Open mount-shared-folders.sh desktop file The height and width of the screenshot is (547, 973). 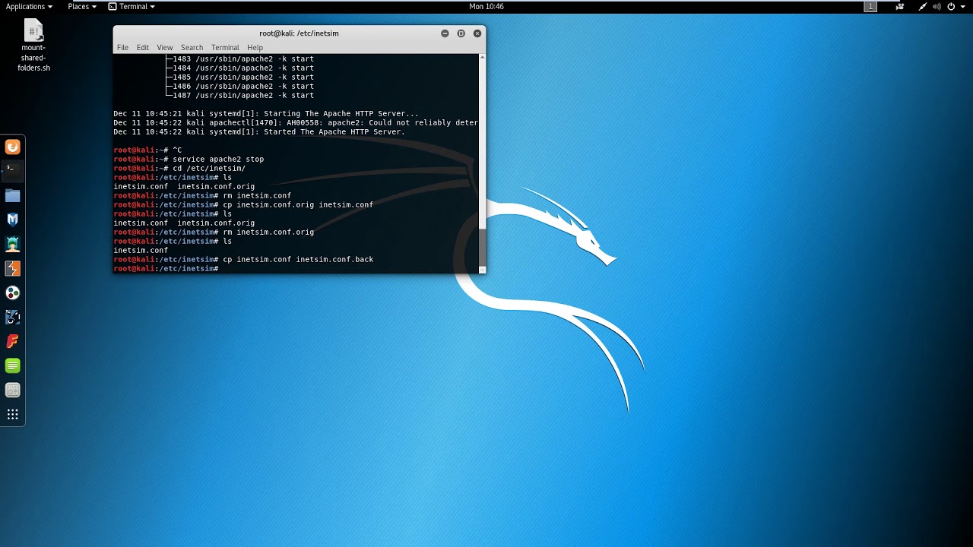[x=33, y=46]
